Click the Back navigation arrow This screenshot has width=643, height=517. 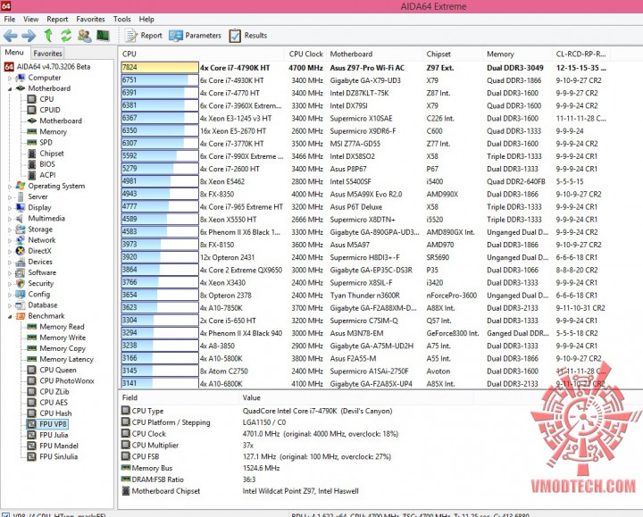click(10, 36)
